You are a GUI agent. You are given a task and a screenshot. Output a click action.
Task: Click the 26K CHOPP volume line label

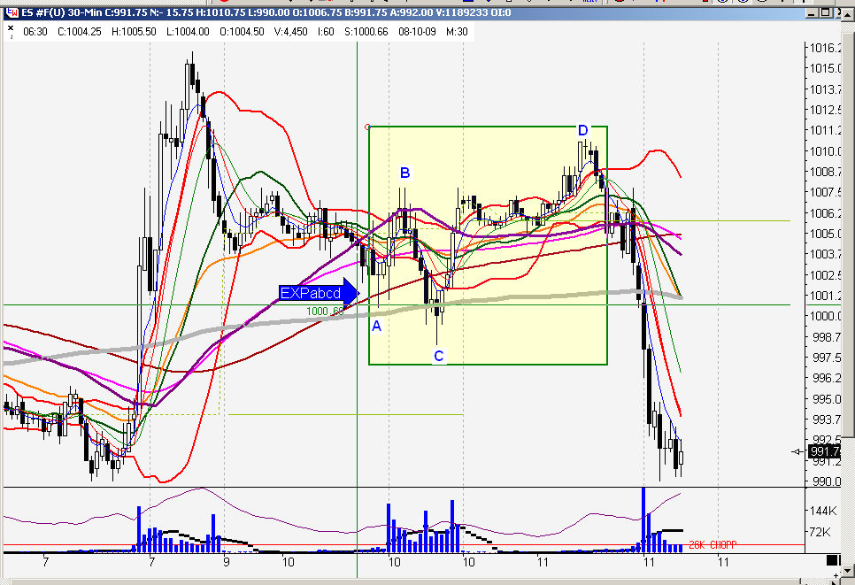[712, 544]
